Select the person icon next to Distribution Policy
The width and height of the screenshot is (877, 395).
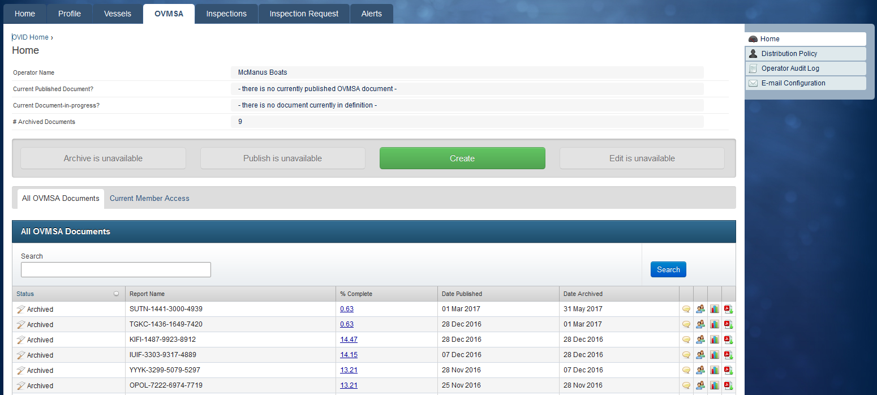(753, 53)
